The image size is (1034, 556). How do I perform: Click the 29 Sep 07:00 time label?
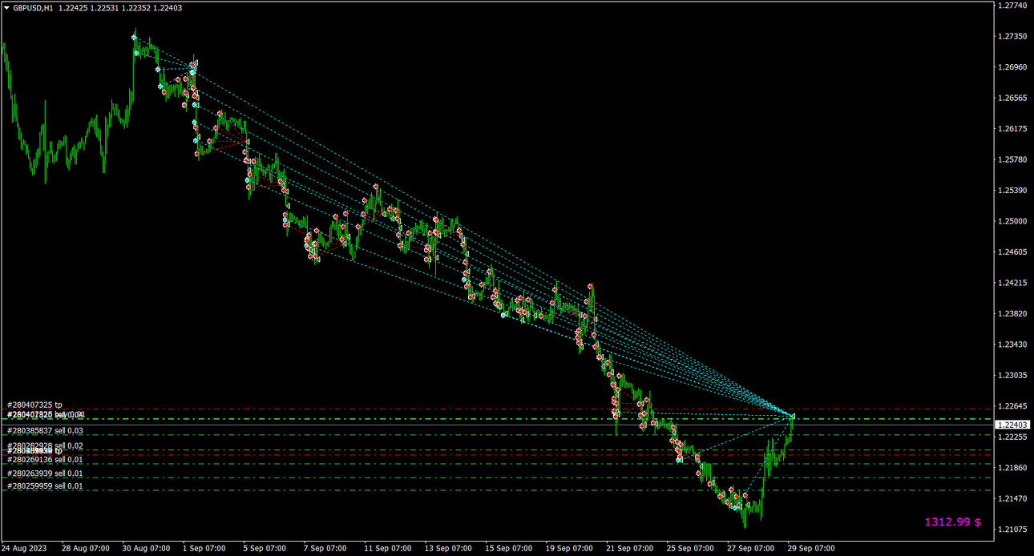[810, 549]
